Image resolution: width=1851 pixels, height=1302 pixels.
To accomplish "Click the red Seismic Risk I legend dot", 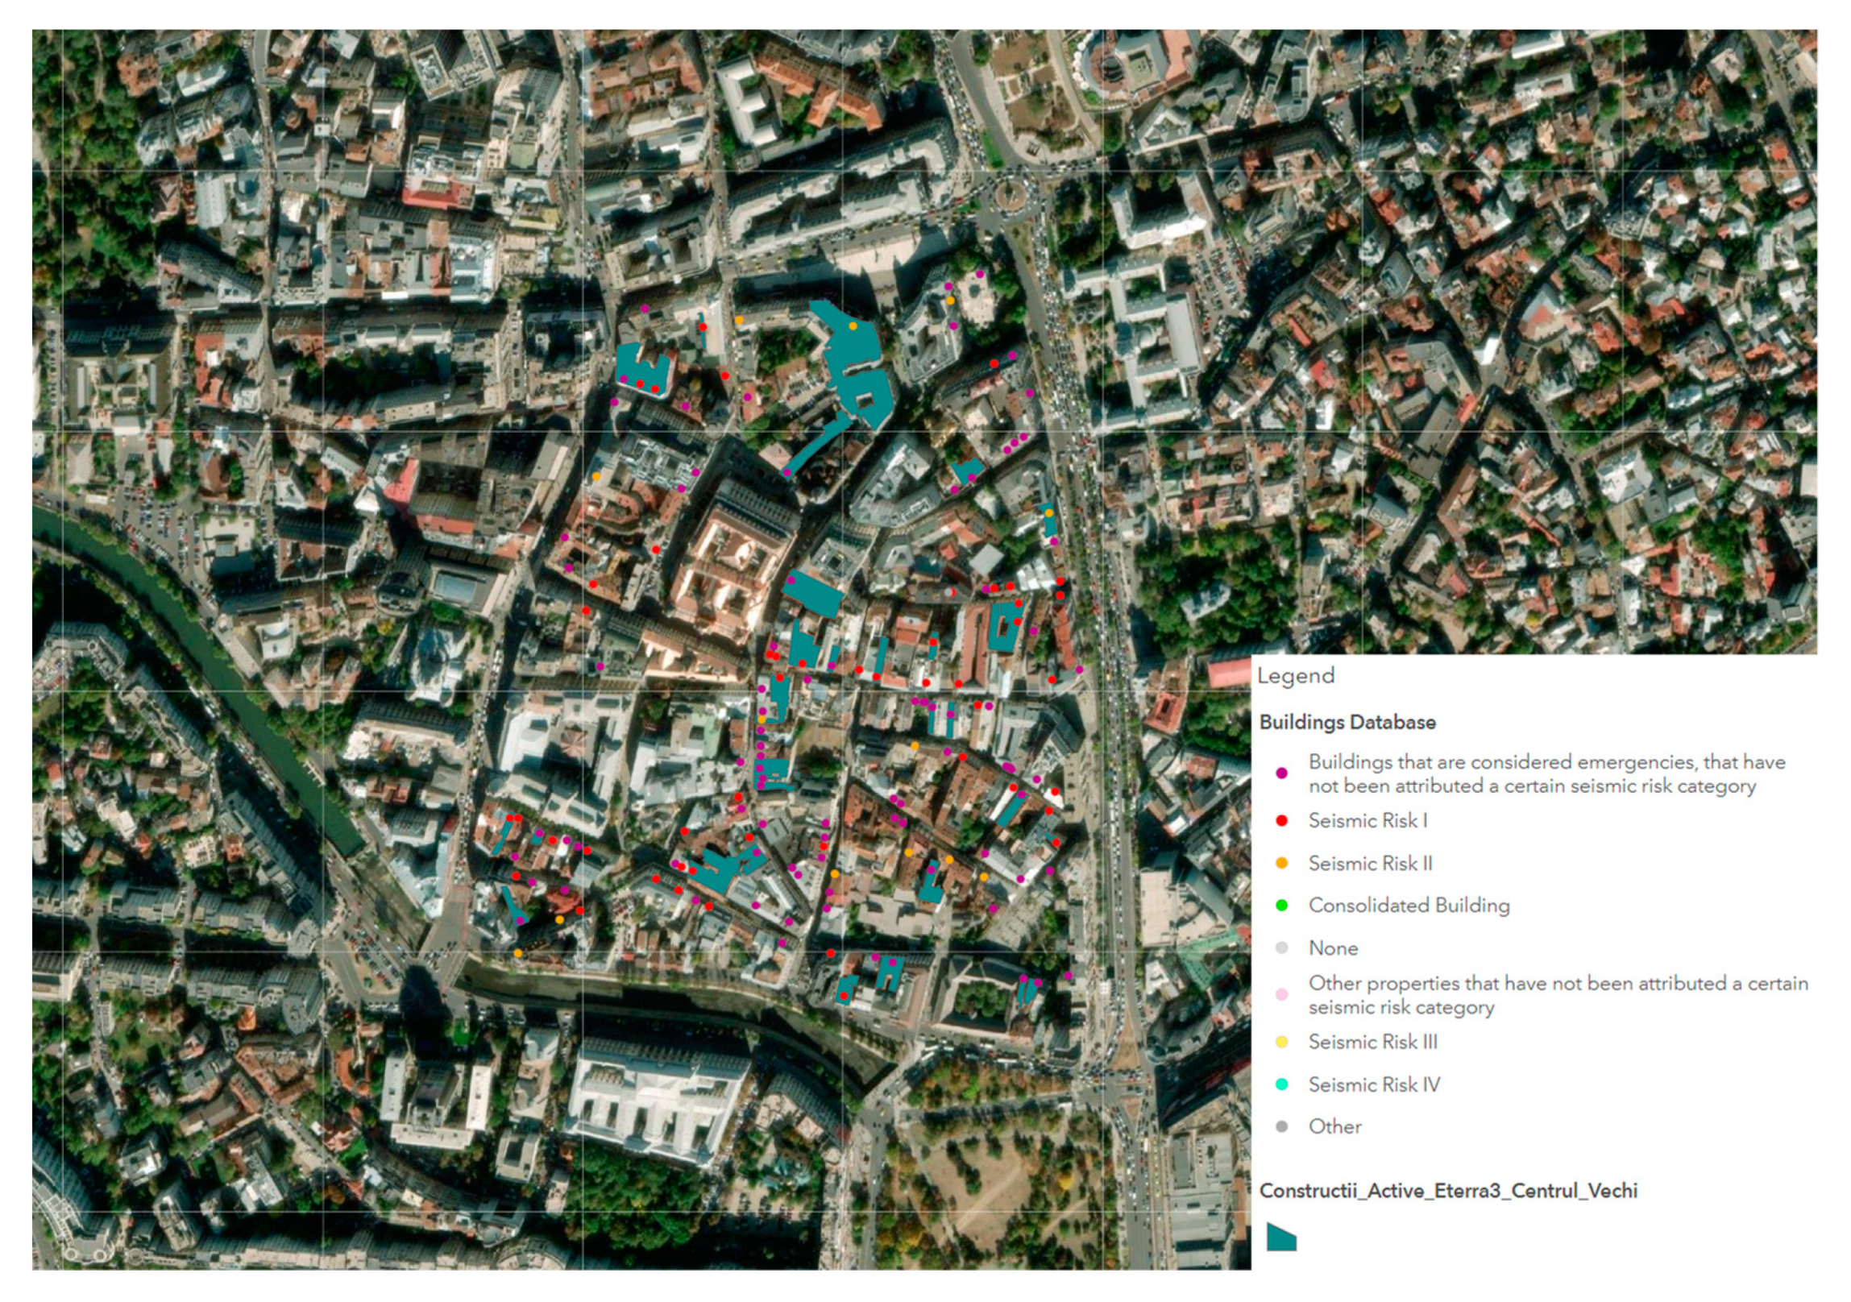I will click(1282, 821).
